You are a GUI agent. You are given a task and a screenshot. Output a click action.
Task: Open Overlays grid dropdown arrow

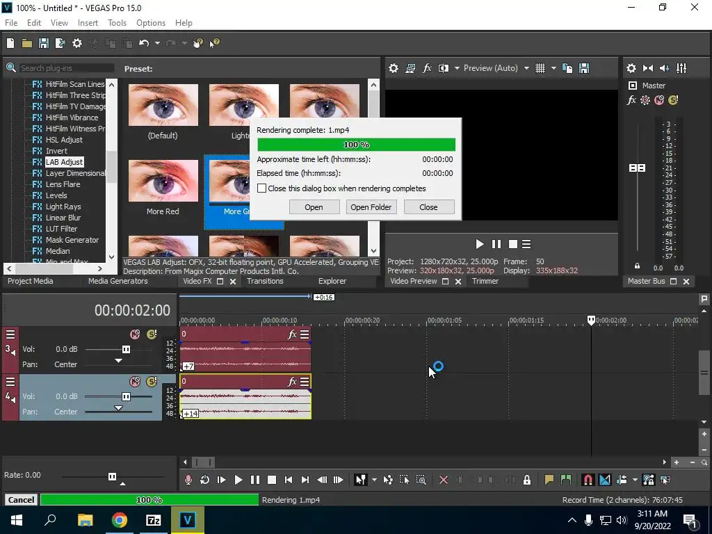point(553,68)
